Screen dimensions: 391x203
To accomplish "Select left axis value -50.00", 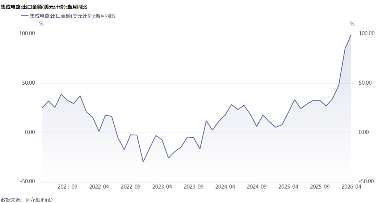I will (28, 181).
